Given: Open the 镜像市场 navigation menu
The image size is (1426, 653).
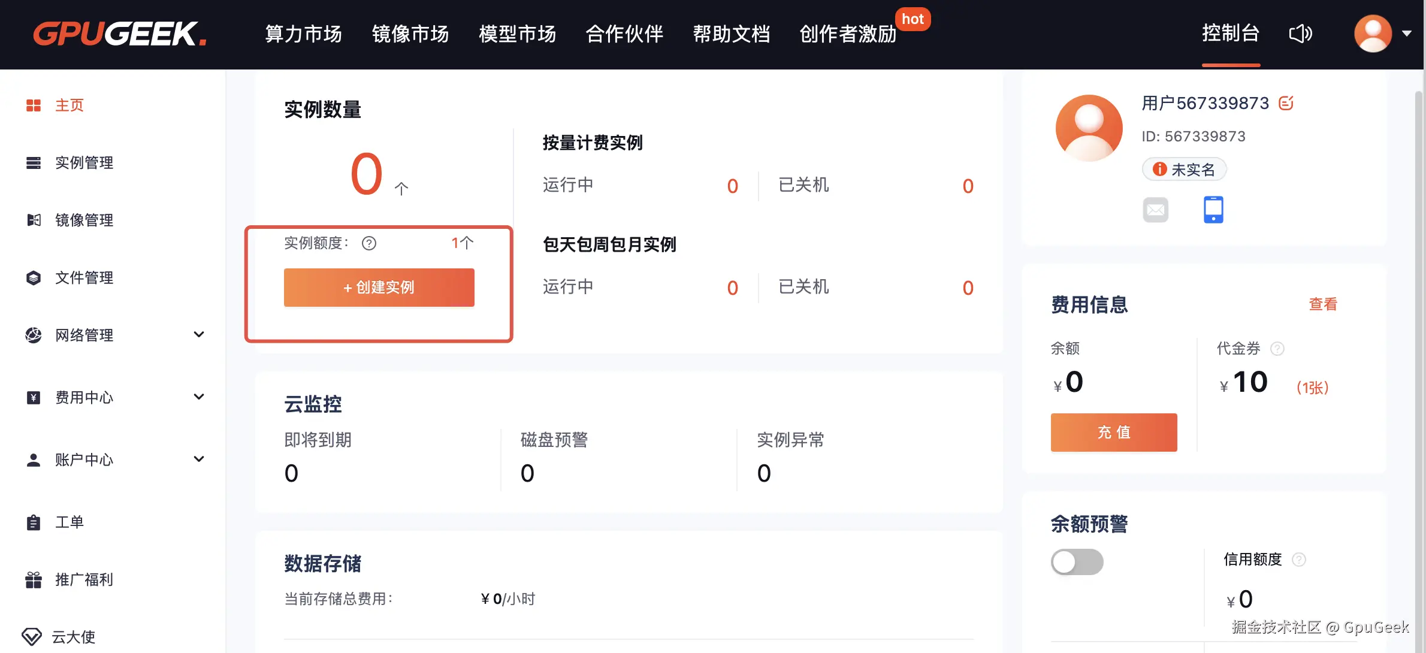Looking at the screenshot, I should point(410,34).
